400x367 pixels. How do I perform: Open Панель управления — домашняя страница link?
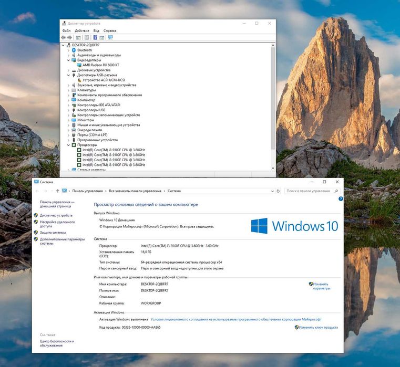pyautogui.click(x=57, y=204)
